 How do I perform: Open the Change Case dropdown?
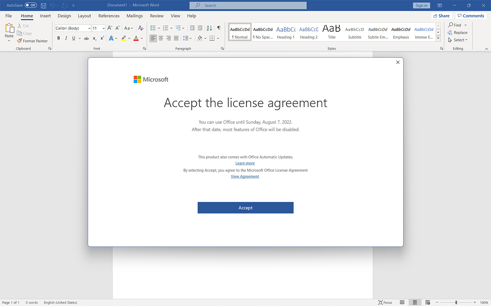(x=129, y=28)
